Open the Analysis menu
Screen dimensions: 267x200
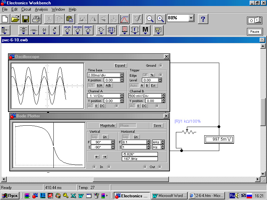pyautogui.click(x=41, y=9)
